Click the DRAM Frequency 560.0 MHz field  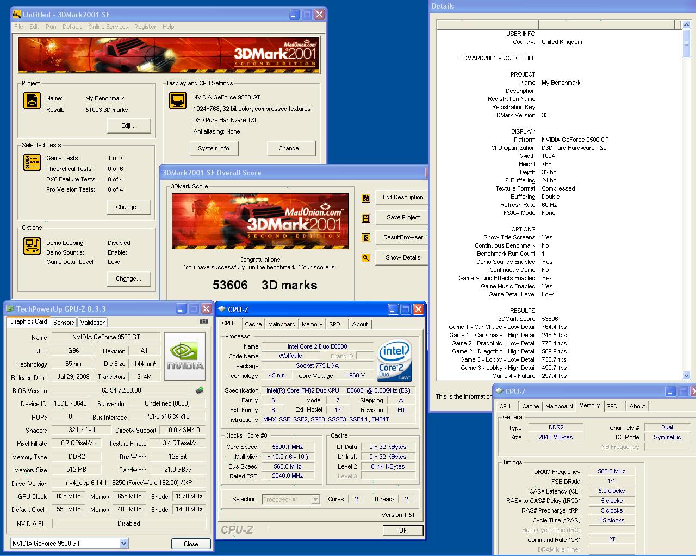coord(611,471)
